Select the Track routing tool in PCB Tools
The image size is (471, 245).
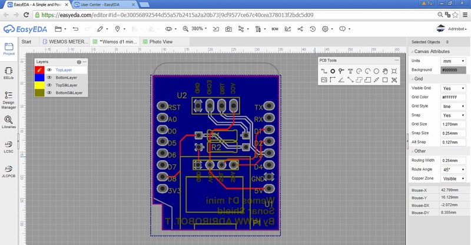point(324,71)
